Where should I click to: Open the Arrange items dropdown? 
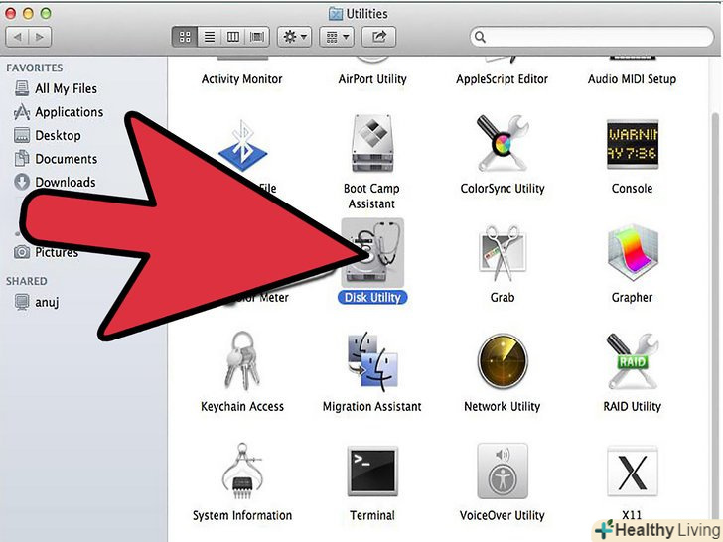337,37
